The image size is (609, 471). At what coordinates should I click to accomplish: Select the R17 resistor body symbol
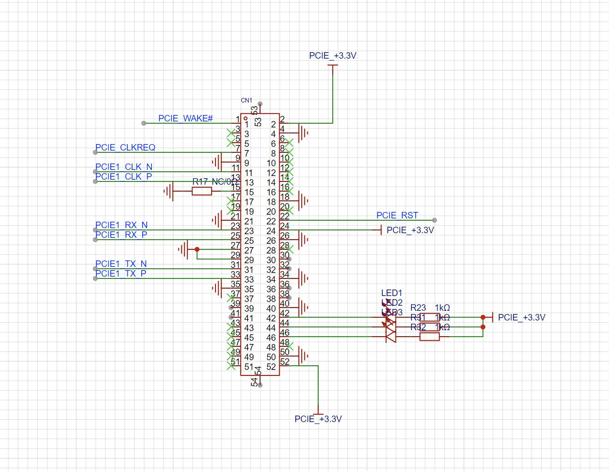point(202,191)
